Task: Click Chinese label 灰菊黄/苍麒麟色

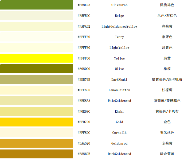Action: [167, 101]
